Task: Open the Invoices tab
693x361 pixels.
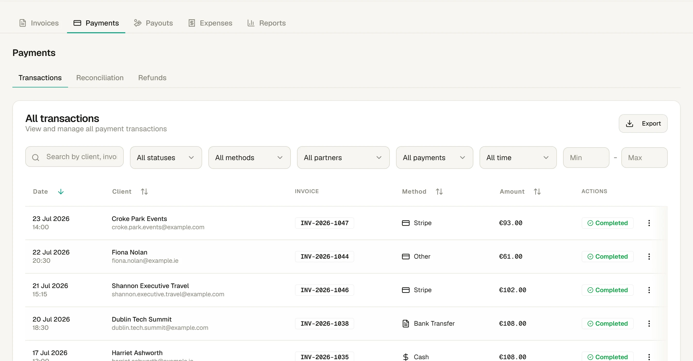Action: click(39, 23)
